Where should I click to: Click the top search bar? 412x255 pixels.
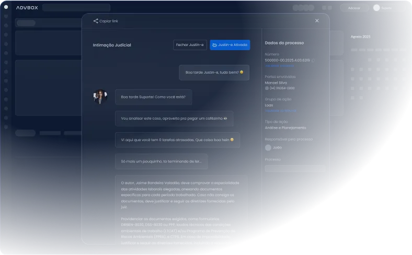(76, 8)
